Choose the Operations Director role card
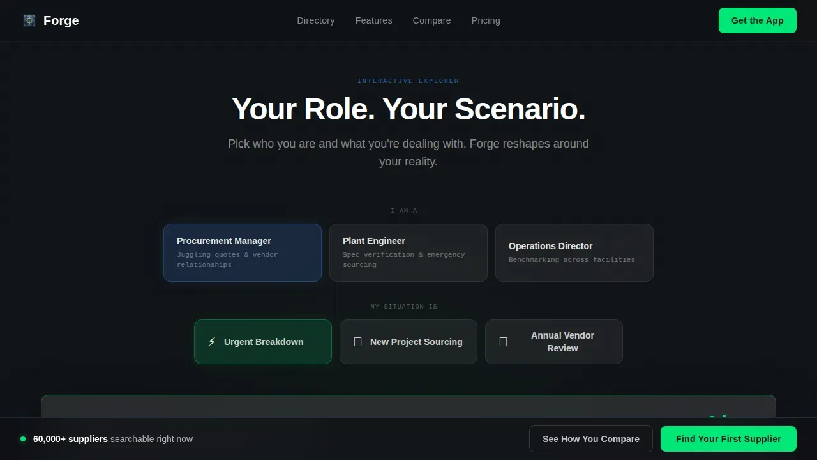The width and height of the screenshot is (817, 460). (x=574, y=252)
